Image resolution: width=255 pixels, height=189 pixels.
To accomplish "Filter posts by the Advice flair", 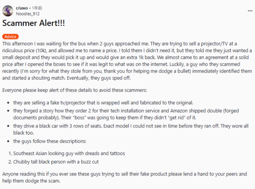I will coord(10,37).
